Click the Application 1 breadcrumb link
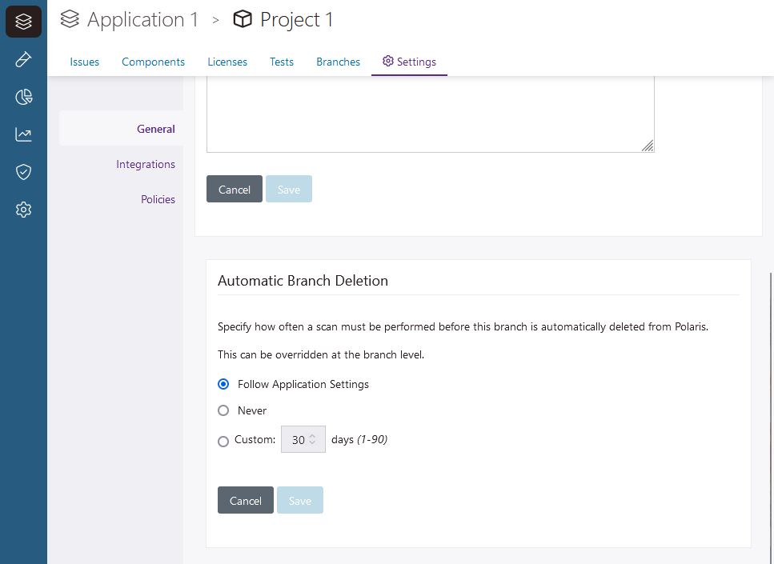Screen dimensions: 774x564 tap(142, 19)
